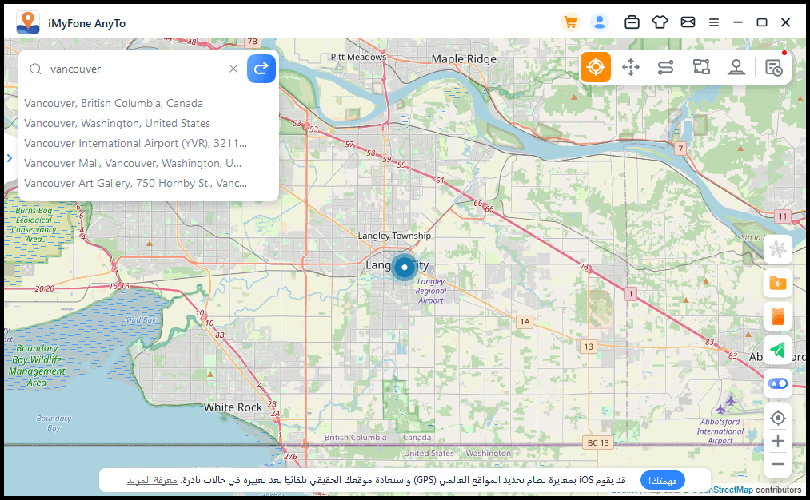Open the feedback mail icon

(x=688, y=22)
